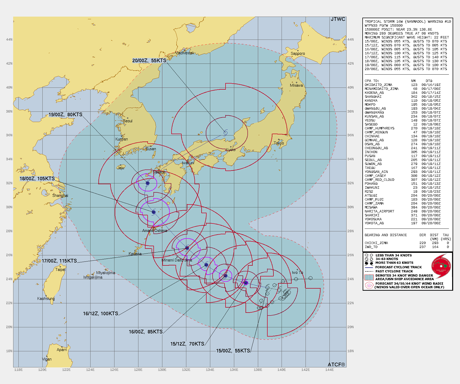The image size is (460, 384).
Task: Click the 34 knot danger area legend swatch
Action: 369,277
